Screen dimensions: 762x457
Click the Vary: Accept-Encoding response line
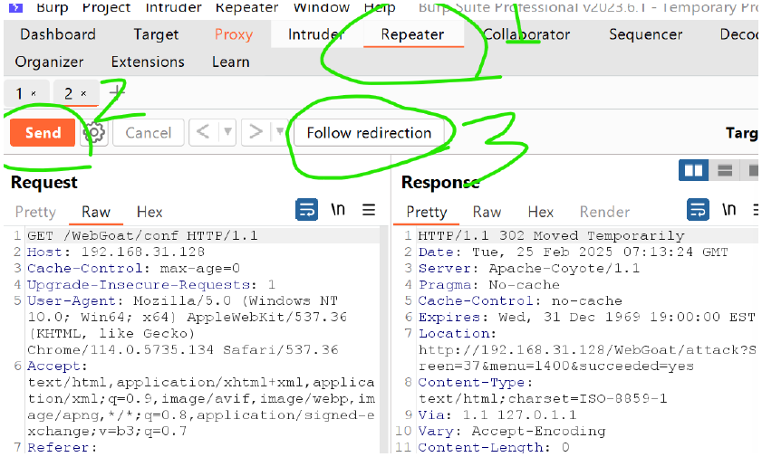pos(512,432)
